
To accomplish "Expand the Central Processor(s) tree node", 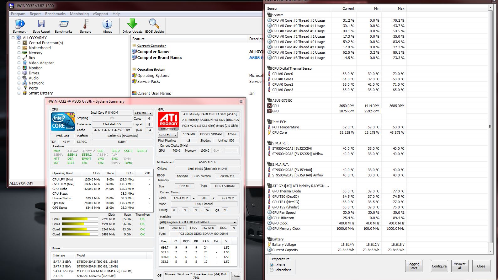I will pyautogui.click(x=19, y=43).
